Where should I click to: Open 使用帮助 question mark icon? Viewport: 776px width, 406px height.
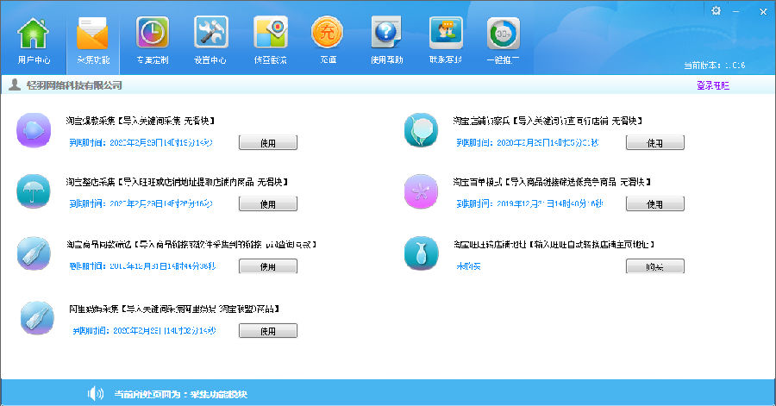coord(386,33)
